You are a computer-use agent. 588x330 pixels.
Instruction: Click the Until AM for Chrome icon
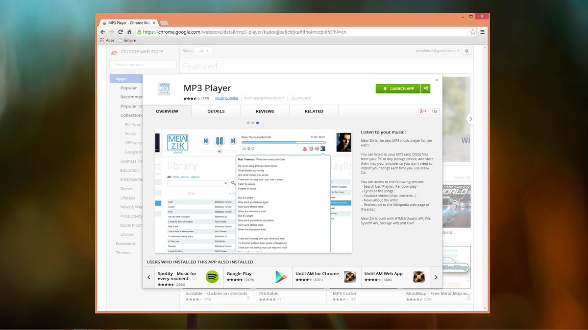pyautogui.click(x=350, y=276)
